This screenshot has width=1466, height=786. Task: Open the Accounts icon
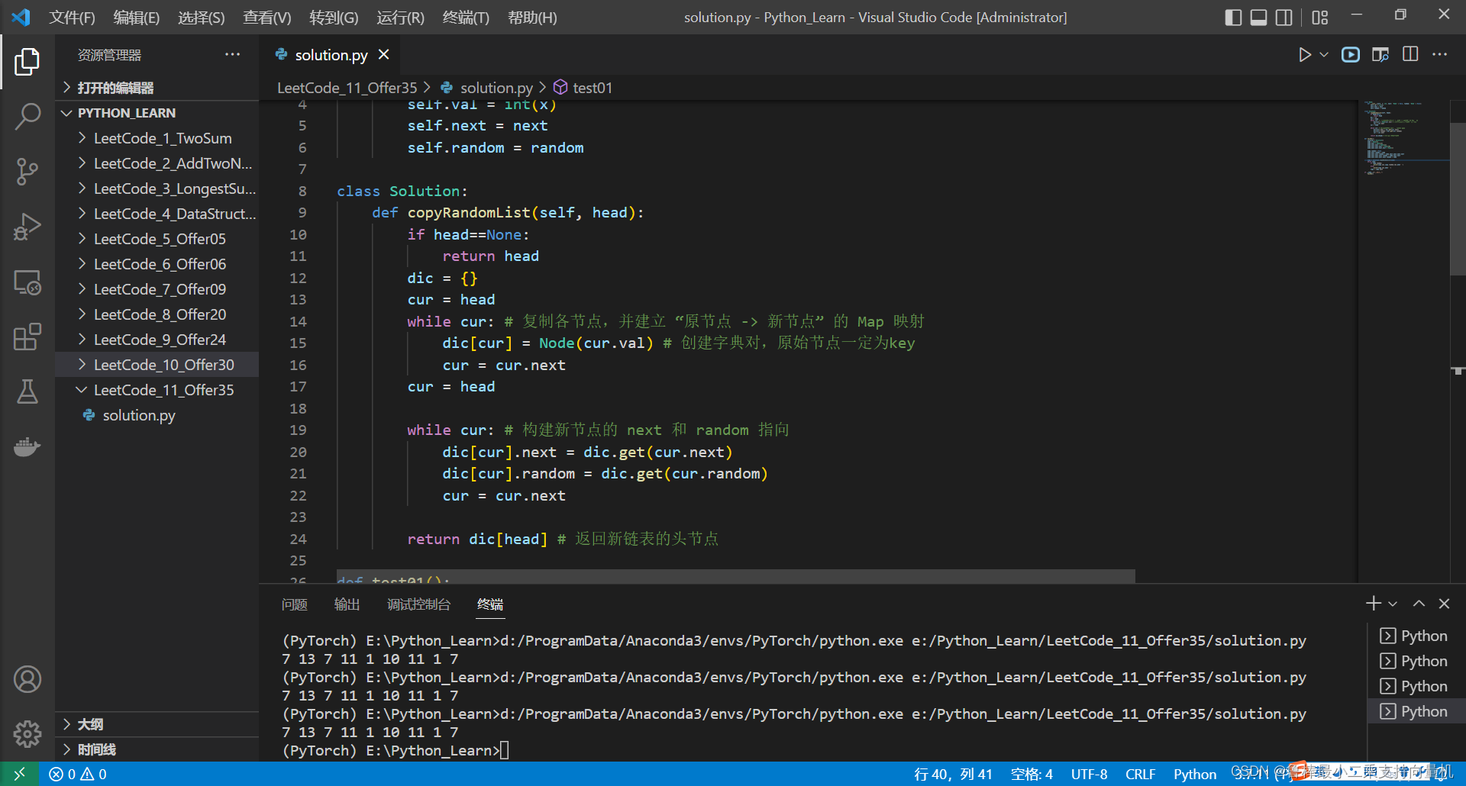(x=27, y=679)
